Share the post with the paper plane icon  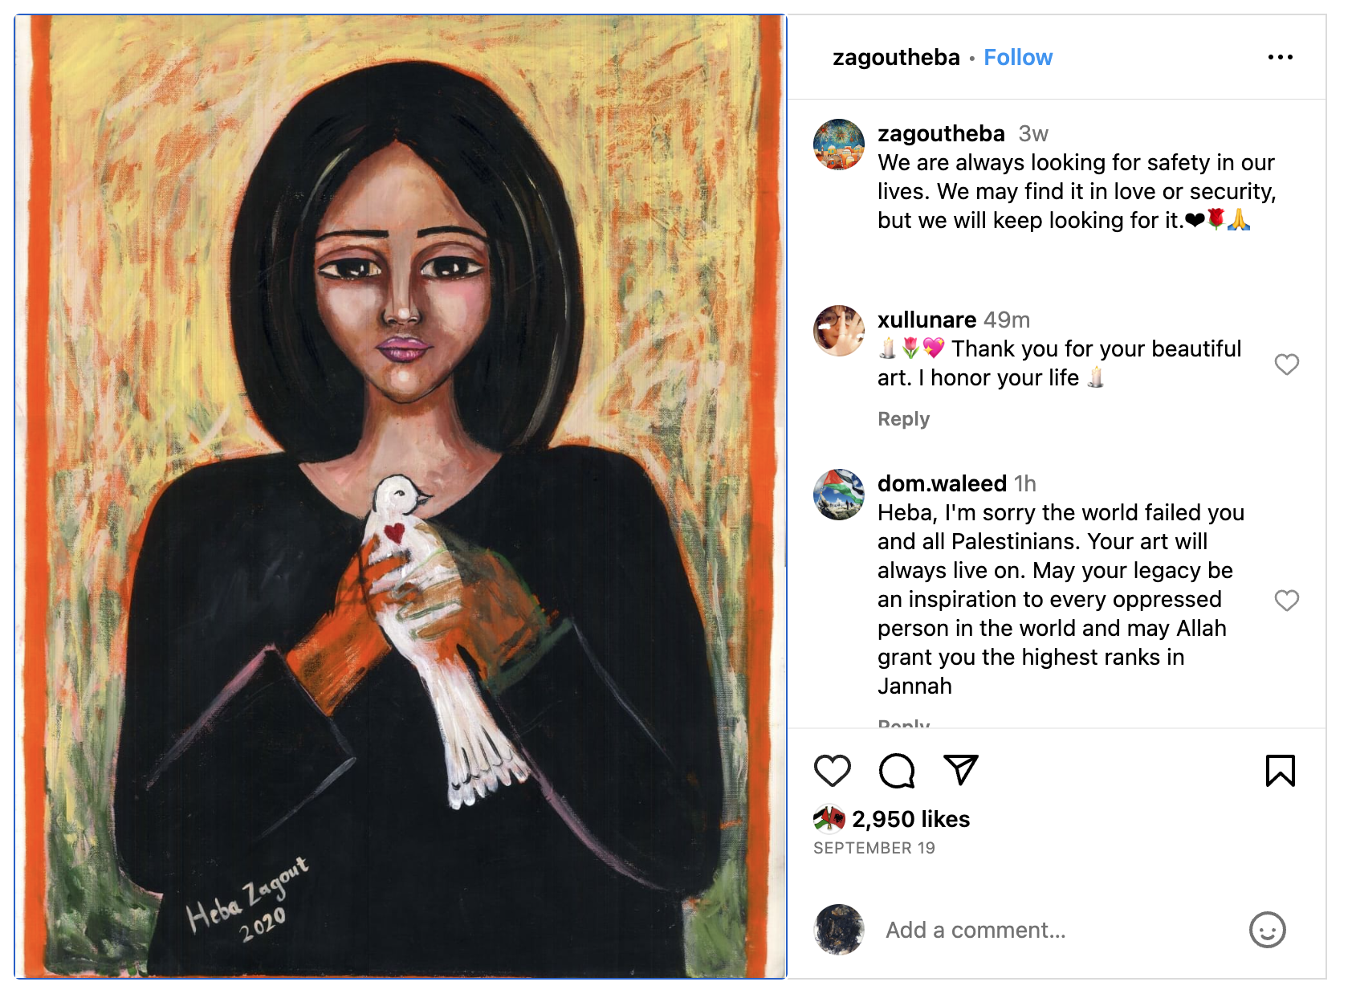click(x=960, y=770)
